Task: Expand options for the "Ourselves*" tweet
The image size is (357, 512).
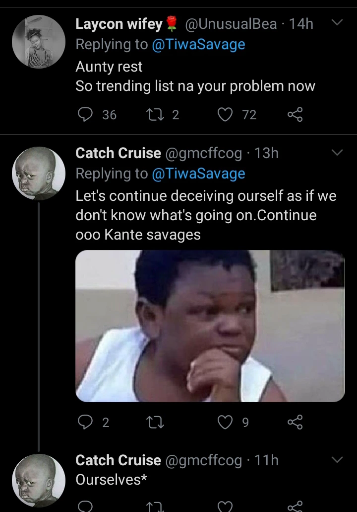Action: pyautogui.click(x=337, y=460)
